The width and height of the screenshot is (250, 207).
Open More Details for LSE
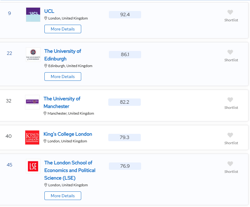pos(63,196)
